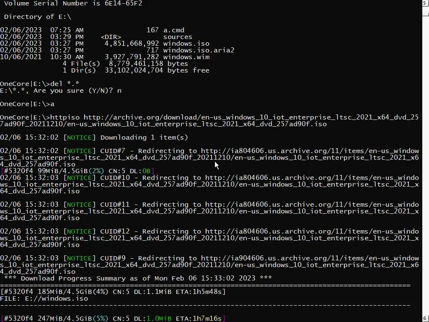Click the 'Downloading 1 item(s)' notice

pyautogui.click(x=144, y=138)
